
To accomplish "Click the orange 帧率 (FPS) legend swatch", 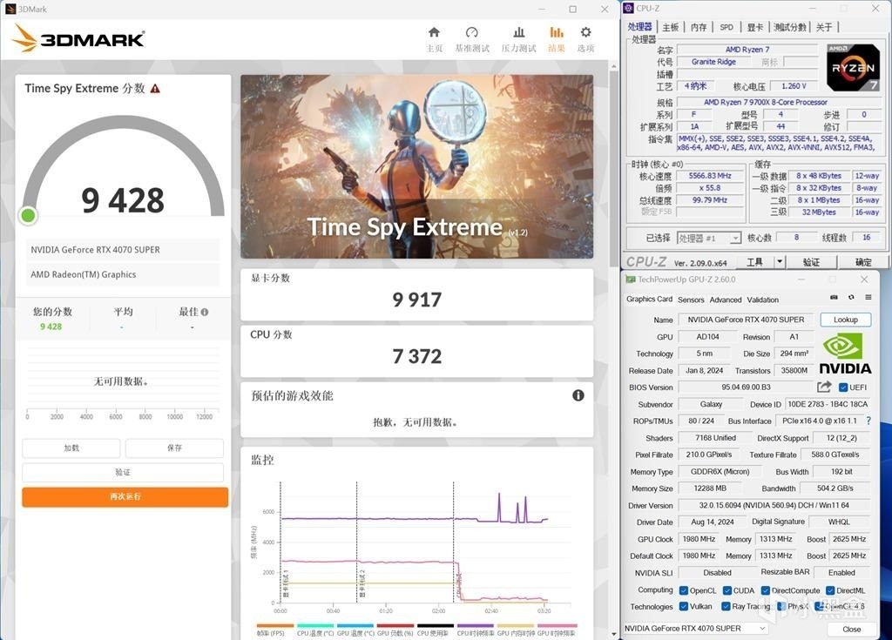I will [274, 626].
